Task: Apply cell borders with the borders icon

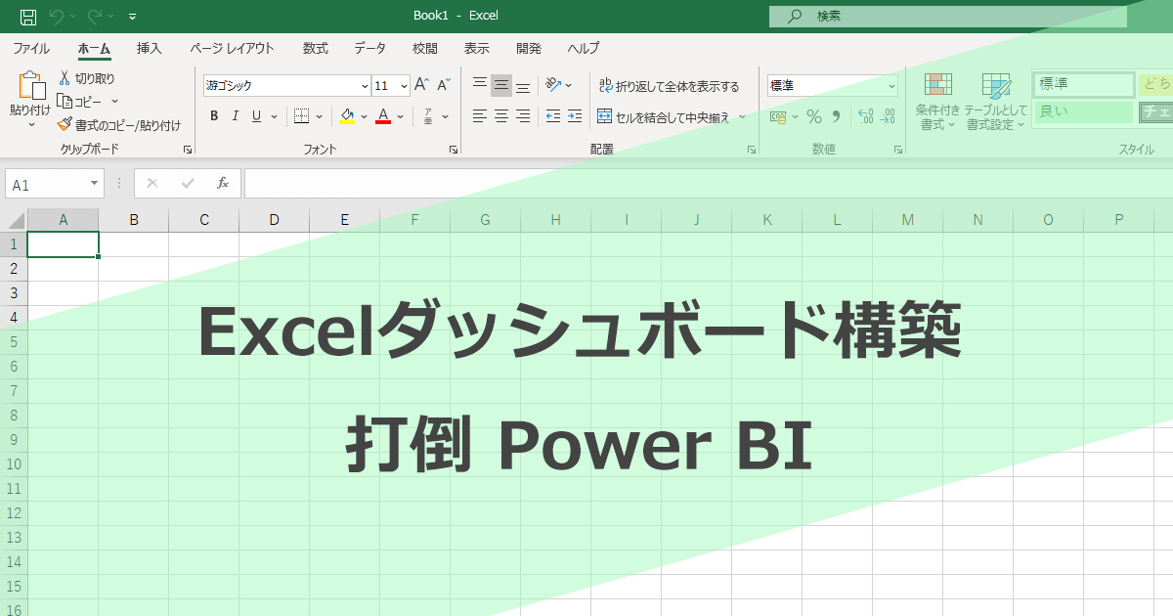Action: [x=301, y=116]
